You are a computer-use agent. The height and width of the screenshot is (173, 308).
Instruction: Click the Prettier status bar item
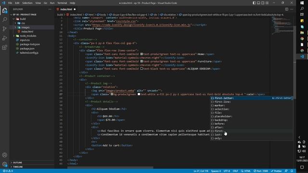pos(276,171)
